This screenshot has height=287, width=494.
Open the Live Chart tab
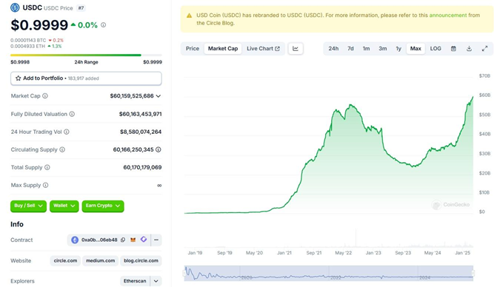click(263, 49)
